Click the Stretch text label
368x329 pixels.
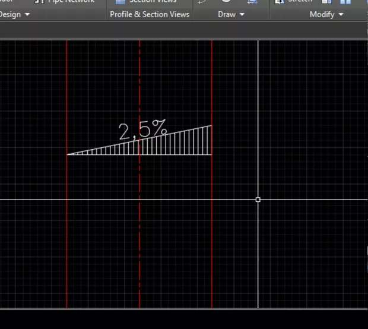point(301,2)
